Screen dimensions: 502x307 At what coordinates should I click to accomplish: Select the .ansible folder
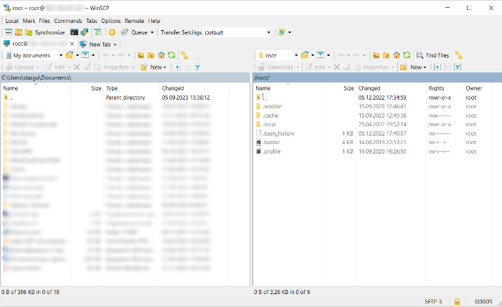pos(273,106)
